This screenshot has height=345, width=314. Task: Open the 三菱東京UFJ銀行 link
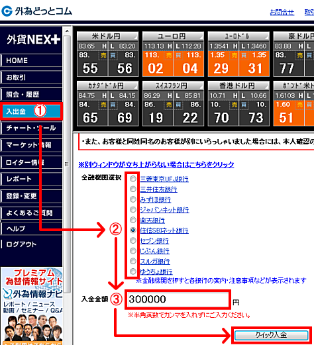(164, 179)
